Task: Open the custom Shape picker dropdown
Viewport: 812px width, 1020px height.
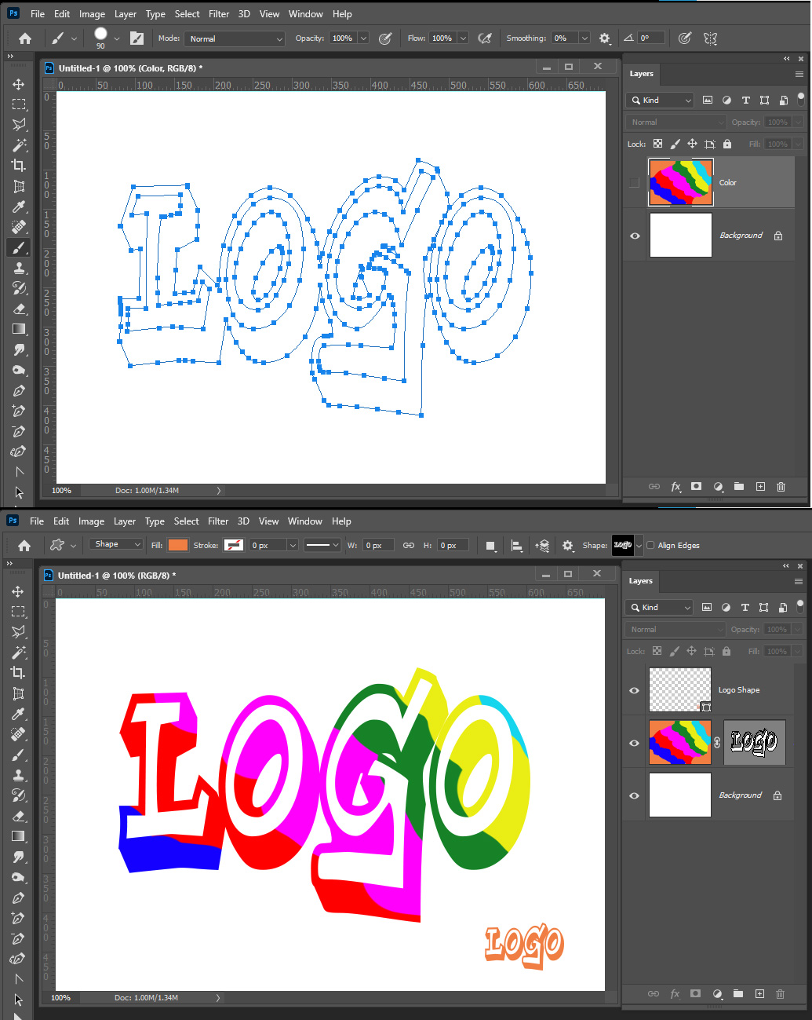Action: point(637,545)
